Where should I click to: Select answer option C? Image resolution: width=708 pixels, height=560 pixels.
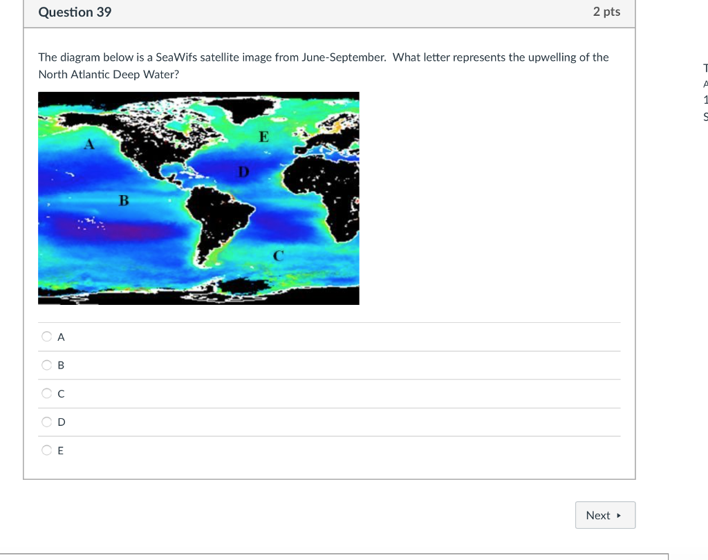(46, 393)
